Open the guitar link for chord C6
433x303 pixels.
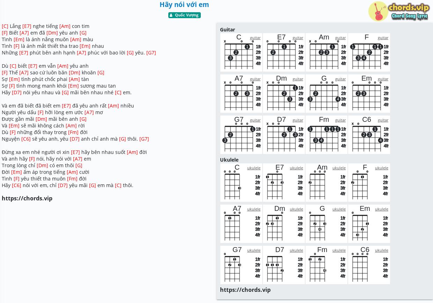pos(383,120)
